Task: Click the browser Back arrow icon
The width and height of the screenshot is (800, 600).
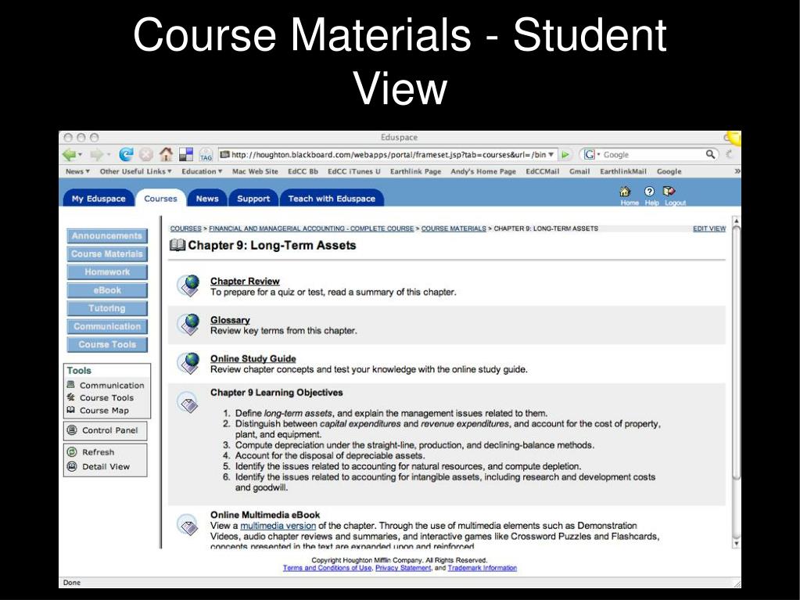Action: tap(69, 154)
